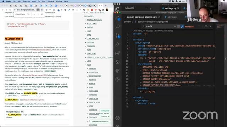
Task: Click the Getting Help badge
Action: click(x=105, y=111)
